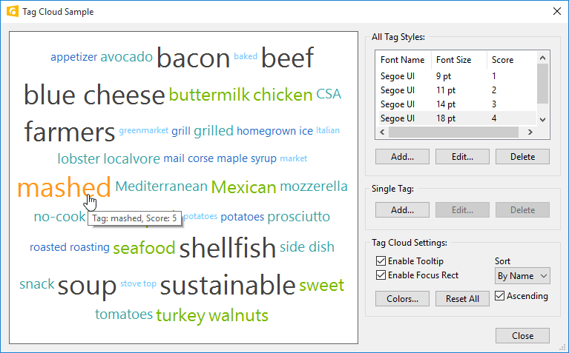Click the Font Name column header

click(x=403, y=60)
